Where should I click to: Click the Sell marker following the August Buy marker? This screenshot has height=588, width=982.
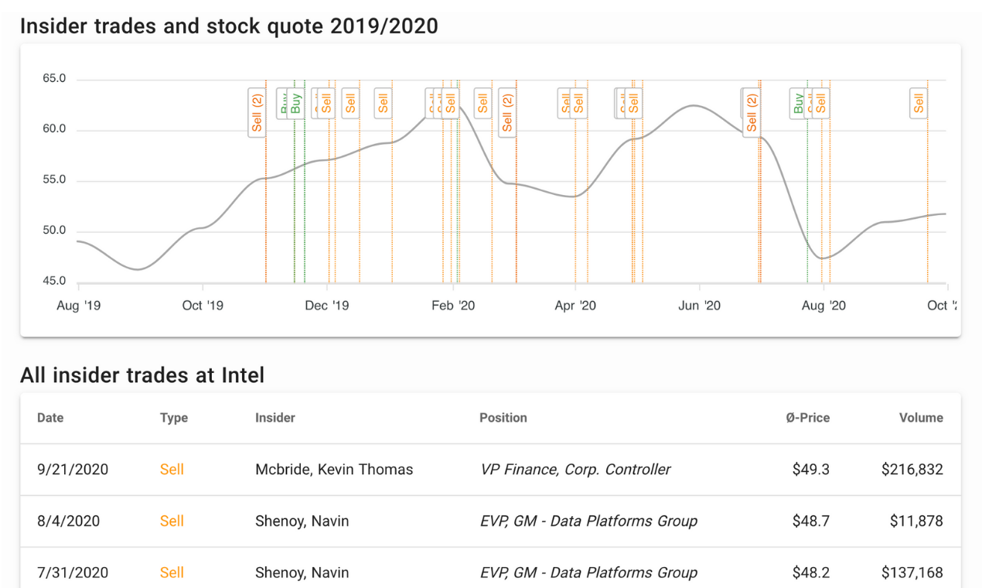tap(820, 103)
